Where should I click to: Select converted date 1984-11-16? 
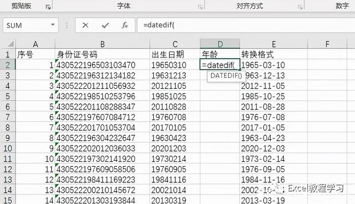click(273, 180)
